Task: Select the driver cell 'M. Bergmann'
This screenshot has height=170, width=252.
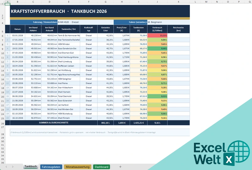Action: coord(168,22)
